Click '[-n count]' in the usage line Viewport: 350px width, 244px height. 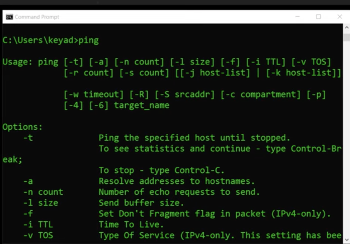[x=139, y=62]
